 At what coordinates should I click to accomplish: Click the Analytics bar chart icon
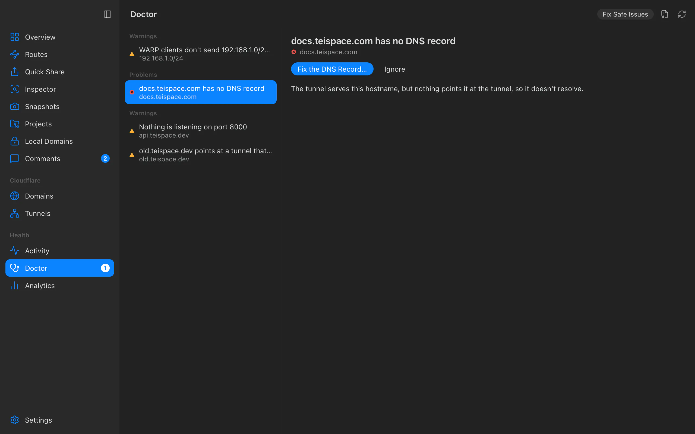tap(15, 285)
